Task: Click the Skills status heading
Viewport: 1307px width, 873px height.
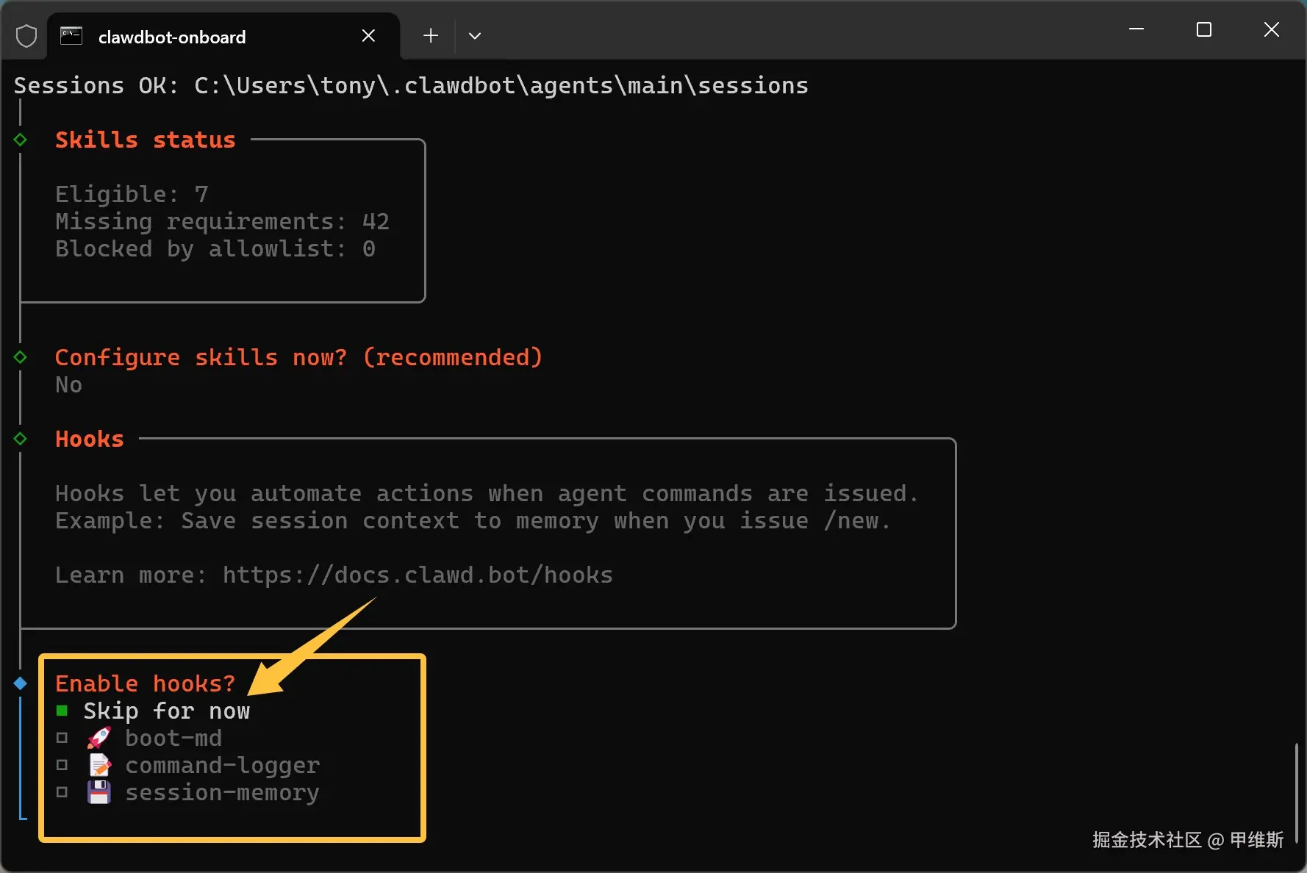Action: (x=146, y=140)
